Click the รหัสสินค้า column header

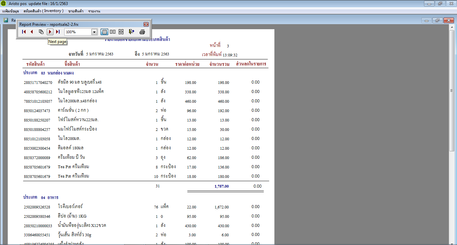(x=35, y=64)
